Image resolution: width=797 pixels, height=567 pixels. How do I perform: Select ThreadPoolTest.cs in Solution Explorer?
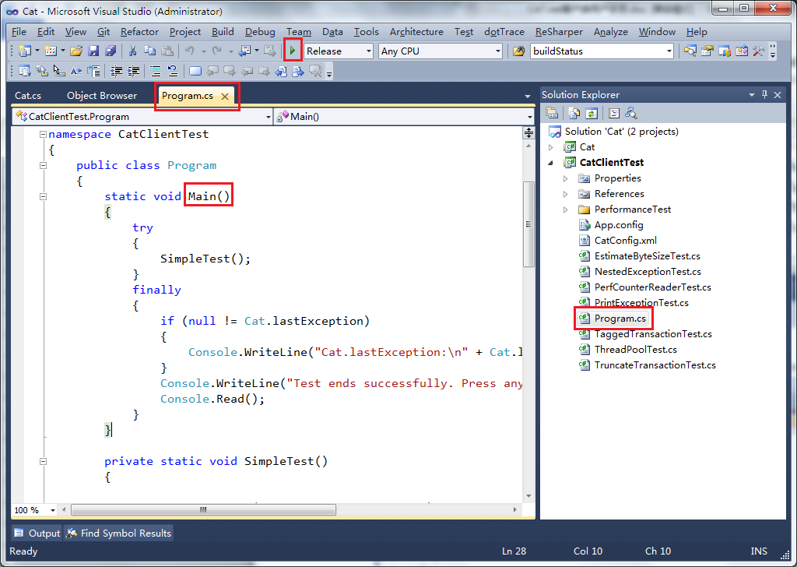(x=635, y=350)
